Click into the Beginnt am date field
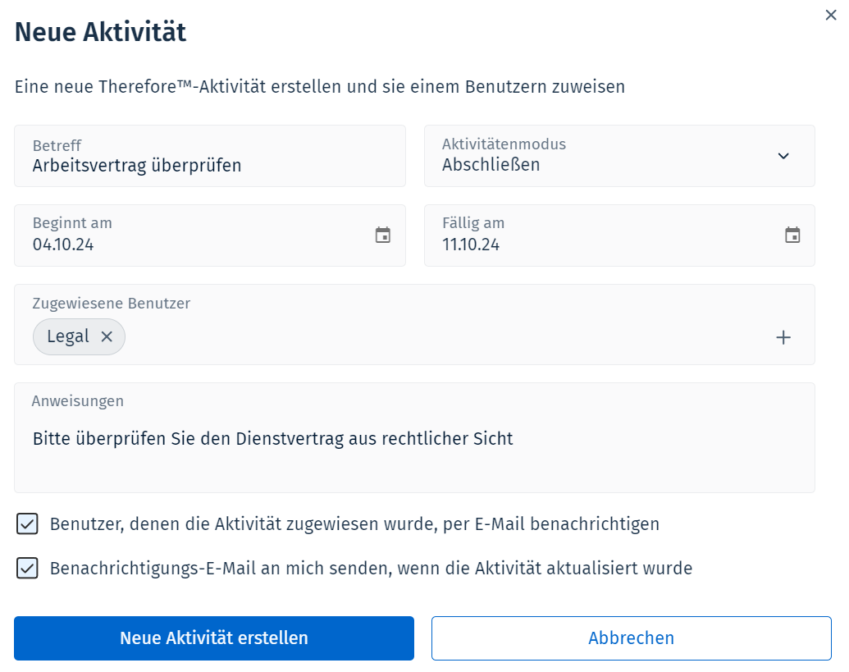Screen dimensions: 849x672 click(209, 235)
